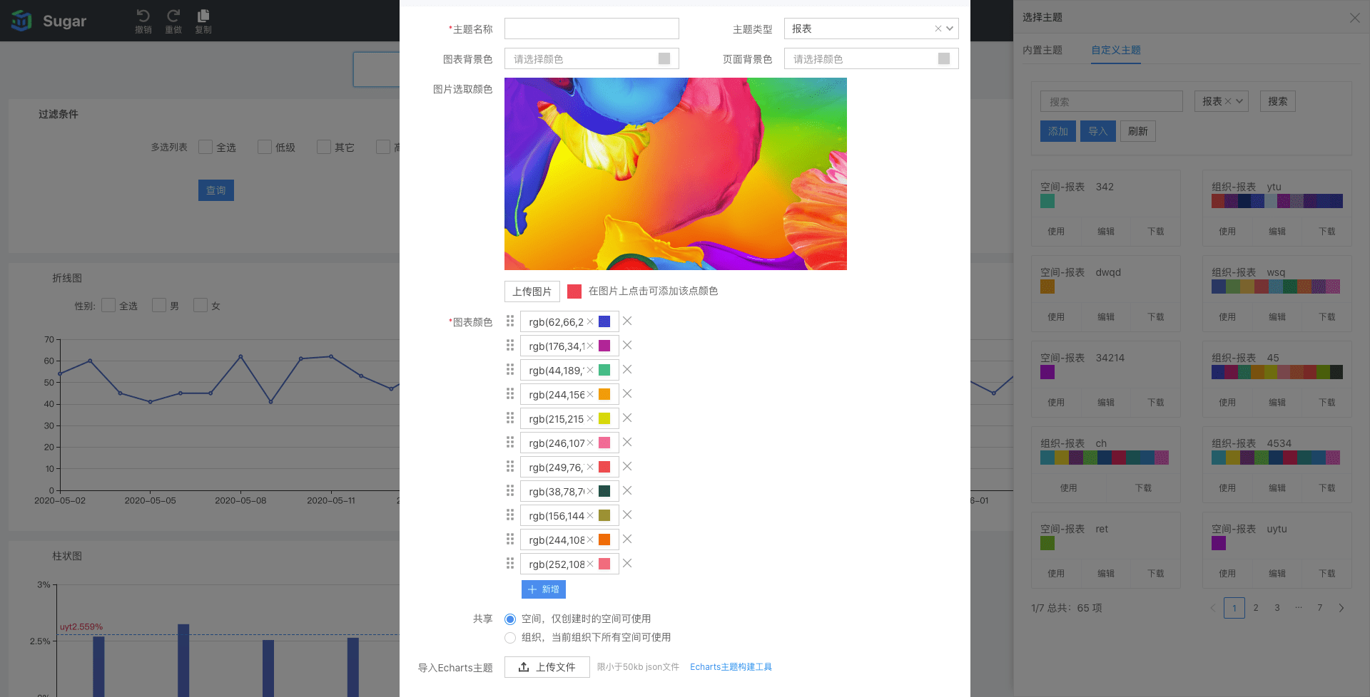1370x697 pixels.
Task: Go to page 2 of themes
Action: pyautogui.click(x=1256, y=608)
